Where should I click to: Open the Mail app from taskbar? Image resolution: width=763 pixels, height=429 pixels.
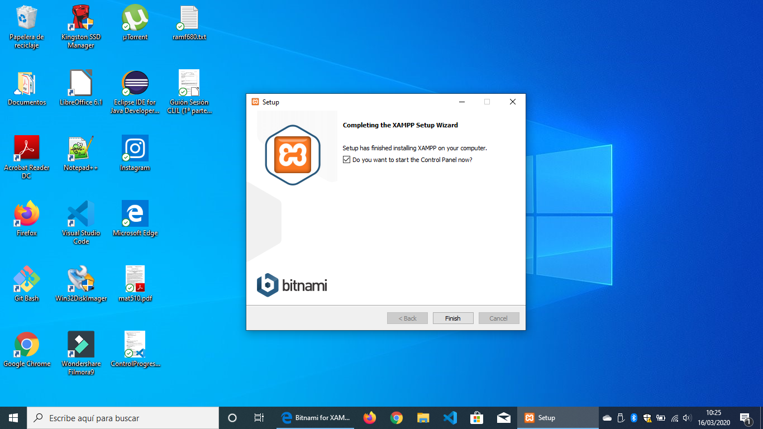[504, 418]
